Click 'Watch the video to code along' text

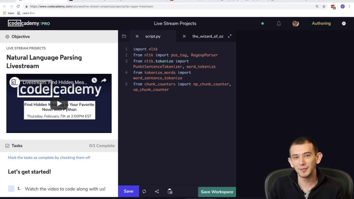click(65, 189)
